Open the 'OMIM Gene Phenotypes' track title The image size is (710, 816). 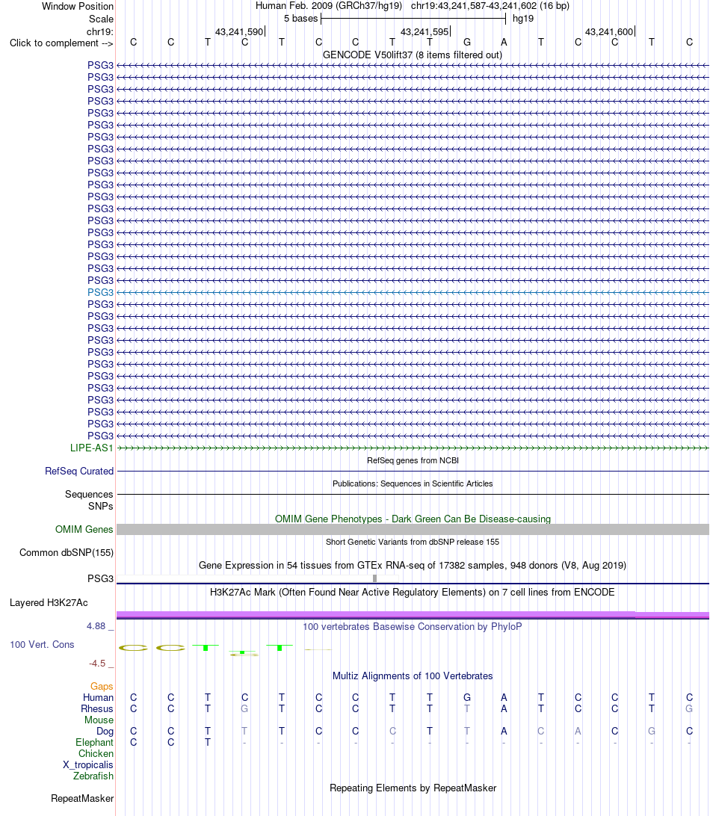click(413, 519)
